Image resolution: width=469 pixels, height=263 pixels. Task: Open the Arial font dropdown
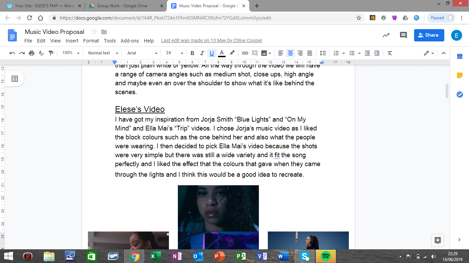(x=142, y=53)
